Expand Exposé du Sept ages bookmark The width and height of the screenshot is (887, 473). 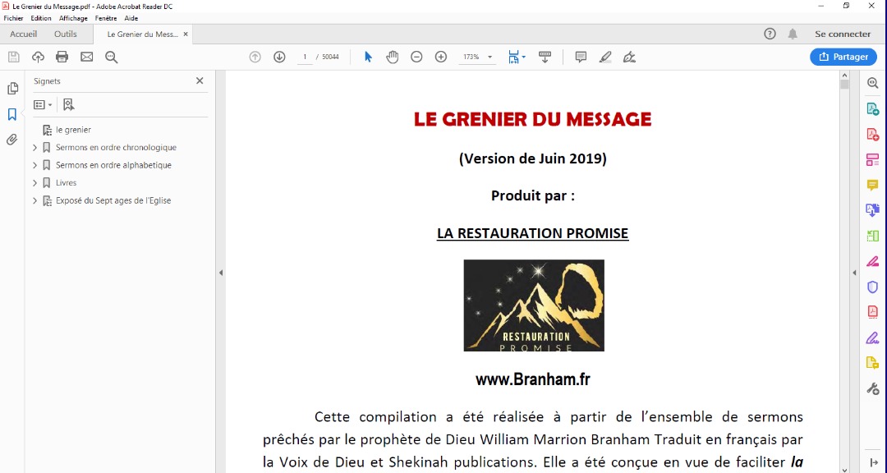tap(35, 201)
